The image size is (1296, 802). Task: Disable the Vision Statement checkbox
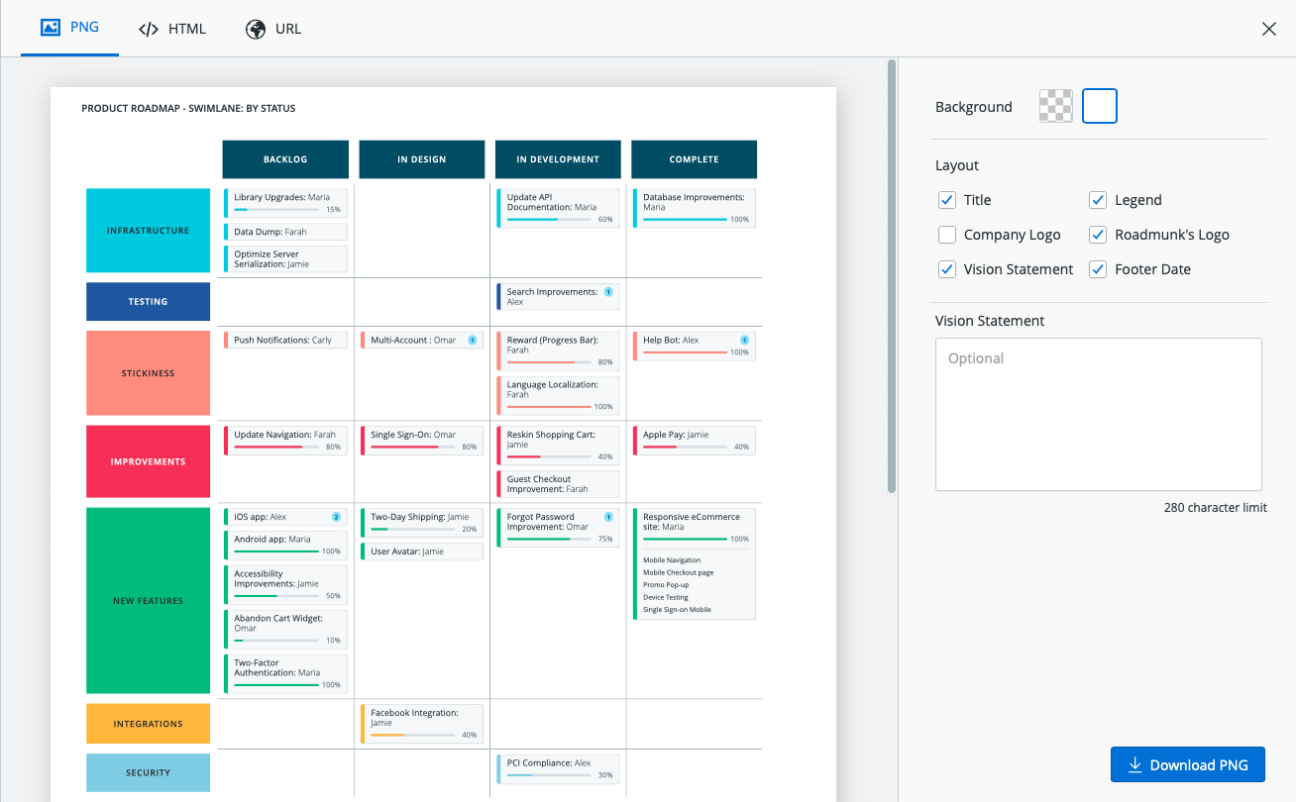point(947,268)
